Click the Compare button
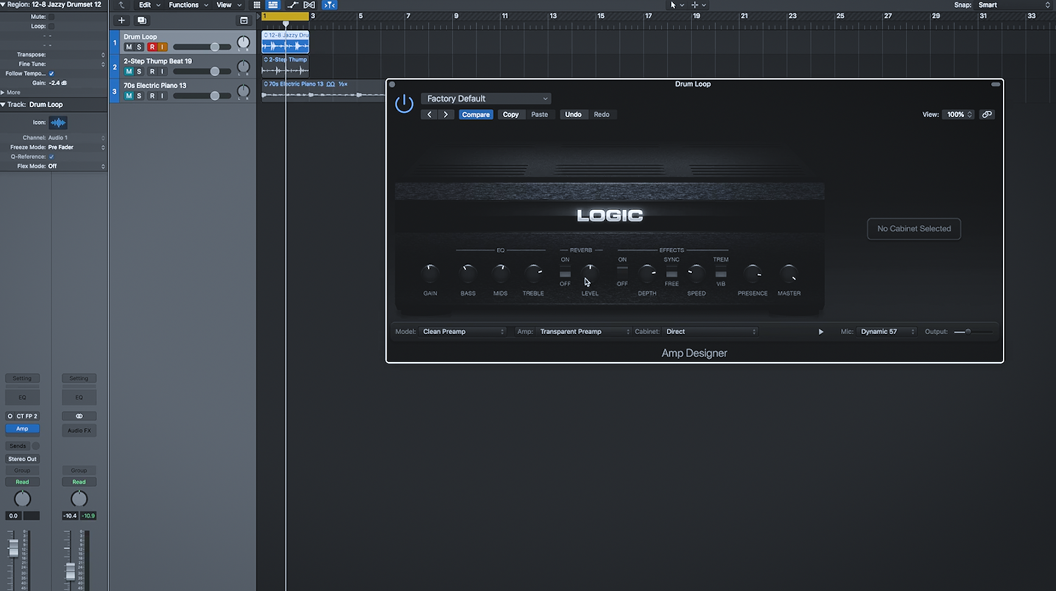Viewport: 1056px width, 591px height. pos(476,115)
